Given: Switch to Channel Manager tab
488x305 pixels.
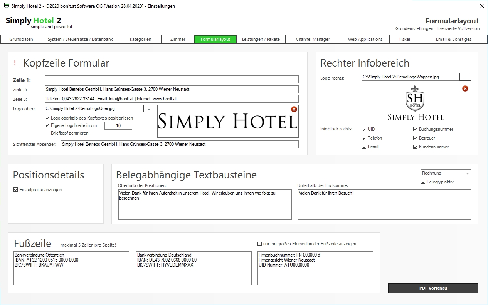Looking at the screenshot, I should tap(313, 39).
